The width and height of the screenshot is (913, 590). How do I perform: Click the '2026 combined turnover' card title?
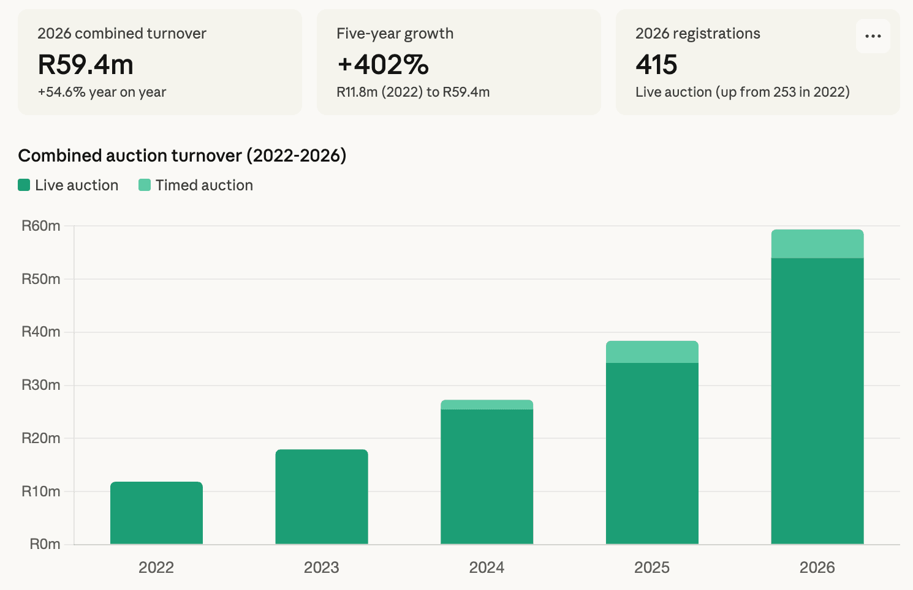coord(122,33)
